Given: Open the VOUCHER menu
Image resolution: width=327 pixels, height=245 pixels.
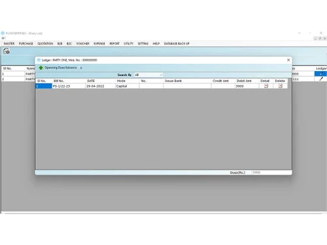Looking at the screenshot, I should 82,44.
